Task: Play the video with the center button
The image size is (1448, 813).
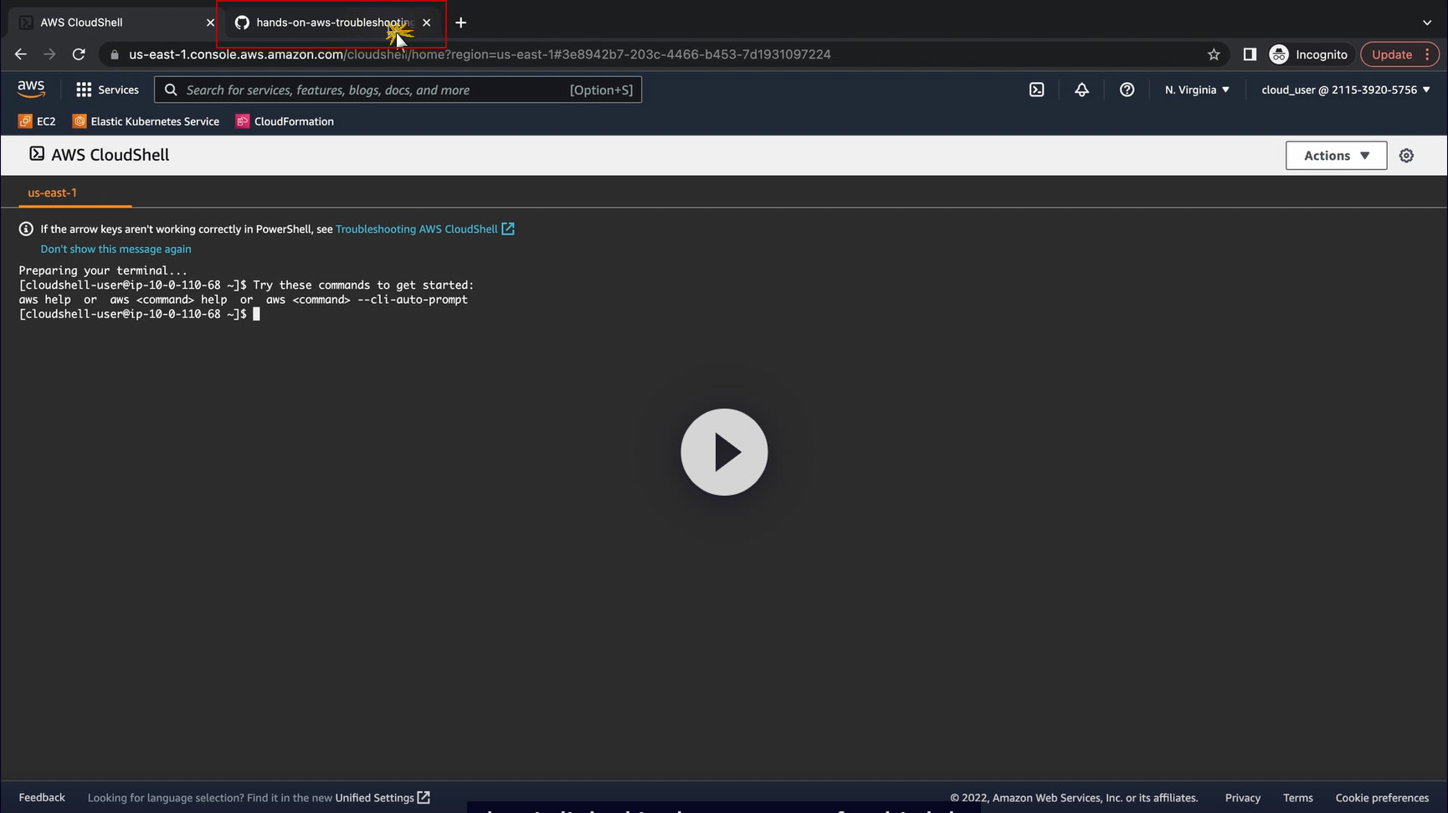Action: click(x=724, y=452)
